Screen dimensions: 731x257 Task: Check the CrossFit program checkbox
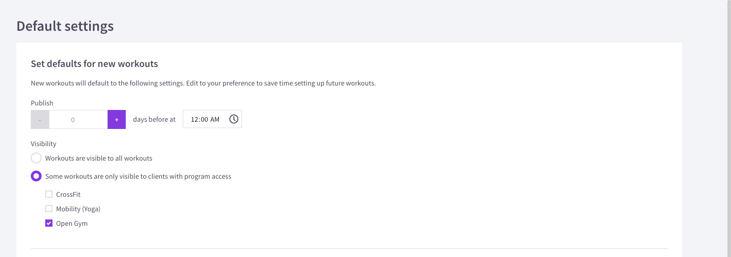tap(49, 194)
